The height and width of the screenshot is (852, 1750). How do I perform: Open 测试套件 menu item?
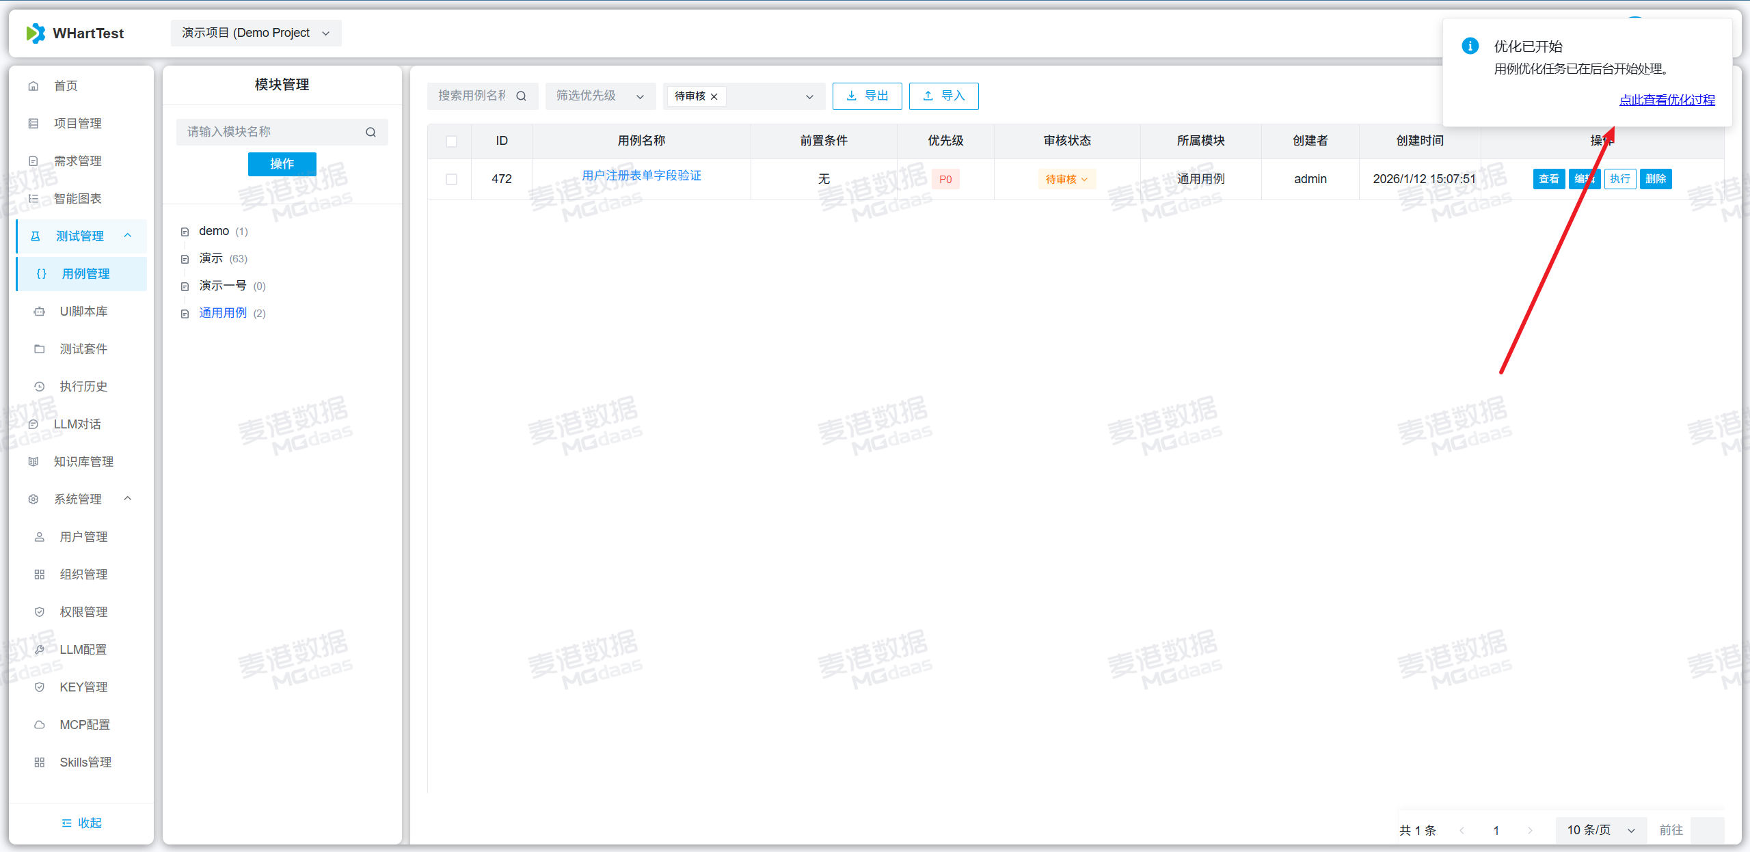click(83, 348)
